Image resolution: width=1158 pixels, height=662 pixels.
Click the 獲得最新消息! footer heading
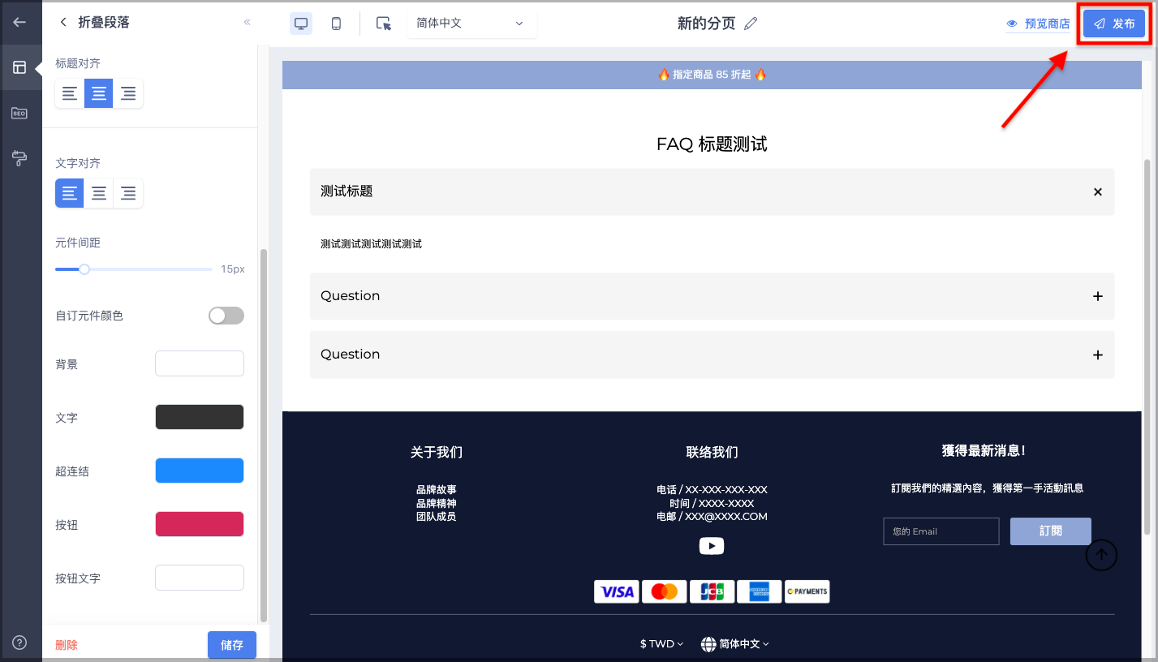[984, 451]
